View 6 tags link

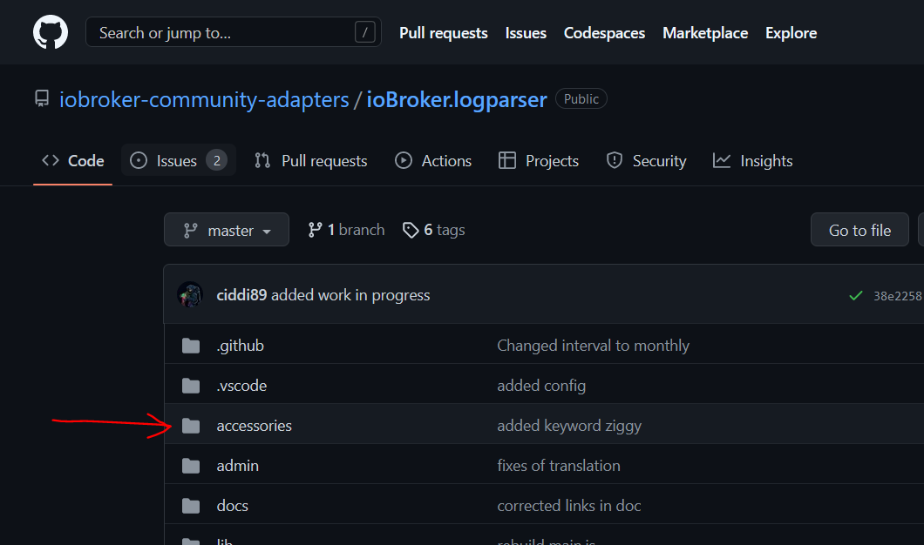(434, 230)
